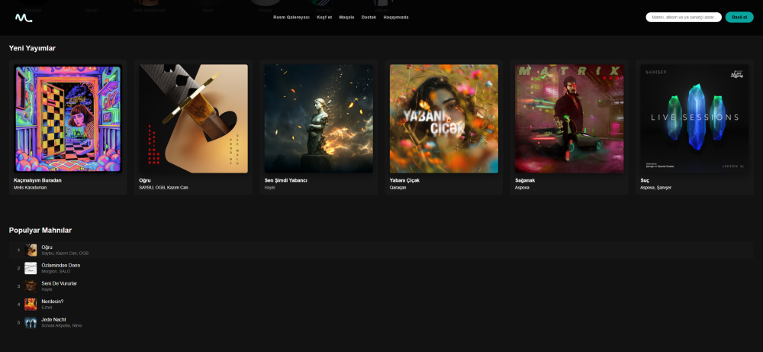Click the Populyar Mahnılar section heading
763x352 pixels.
(x=40, y=231)
